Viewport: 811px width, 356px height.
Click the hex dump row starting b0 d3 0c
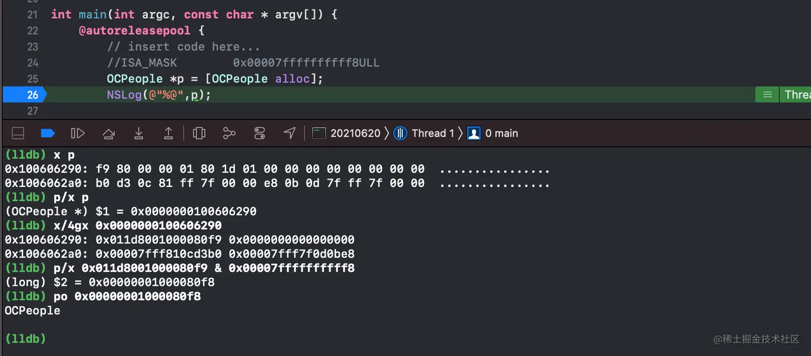tap(277, 183)
